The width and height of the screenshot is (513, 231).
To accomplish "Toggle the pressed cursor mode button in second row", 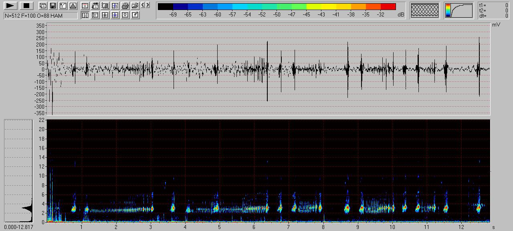I will click(85, 15).
